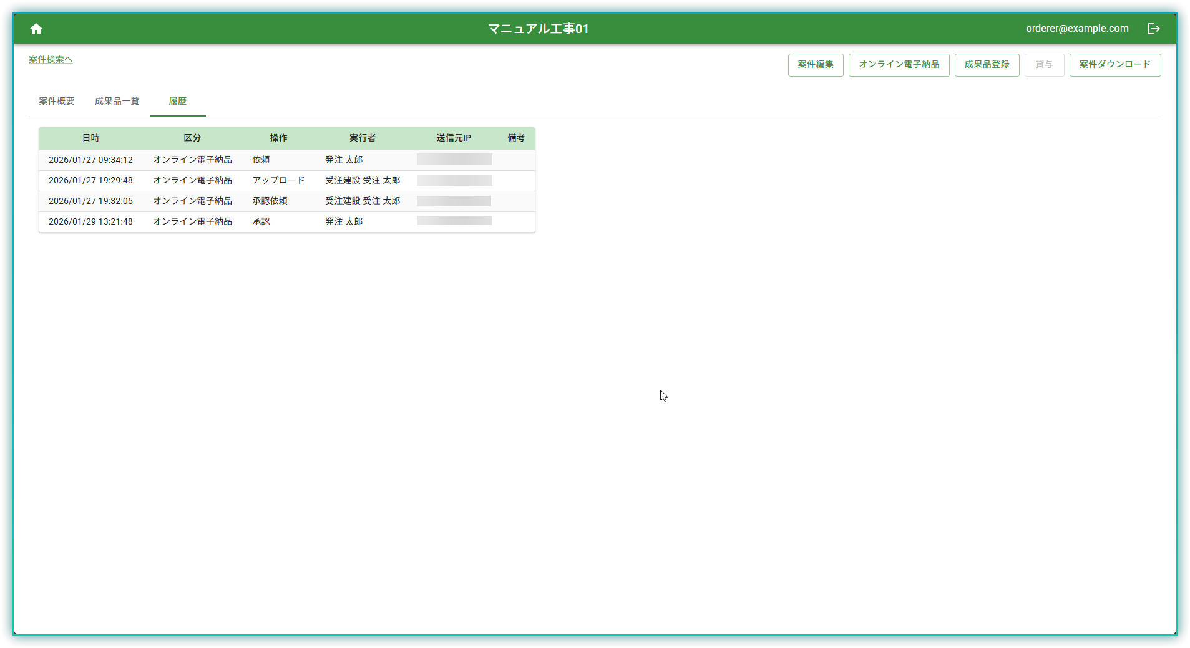Click the 送信元IP column header
The width and height of the screenshot is (1190, 648).
click(x=454, y=138)
